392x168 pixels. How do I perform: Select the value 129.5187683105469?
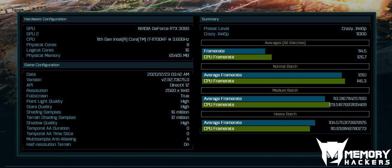(348, 105)
